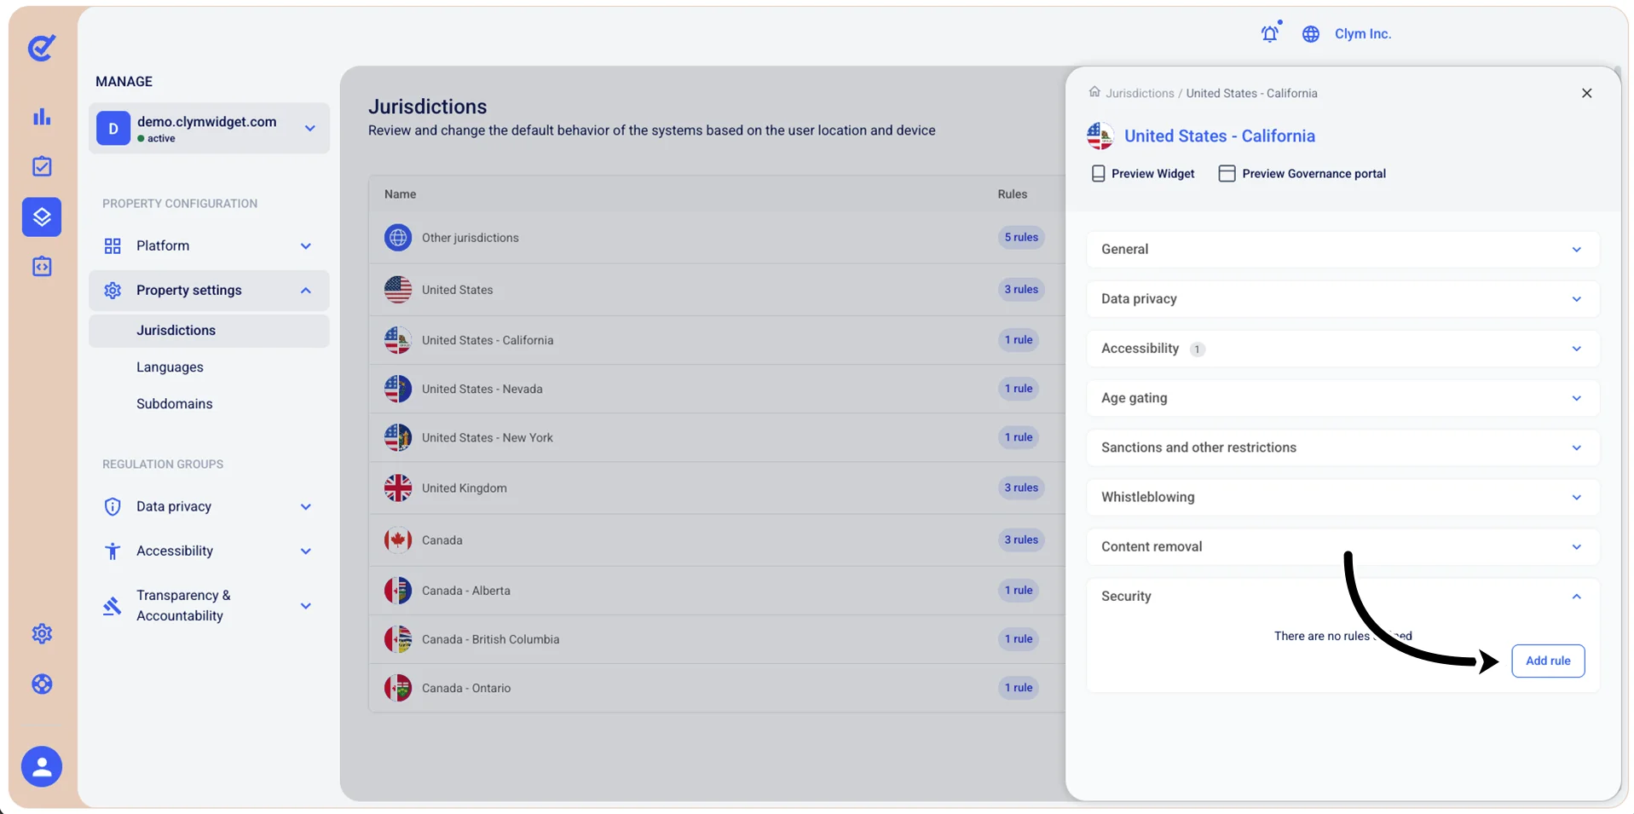Open Subdomains in the sidebar

[175, 404]
